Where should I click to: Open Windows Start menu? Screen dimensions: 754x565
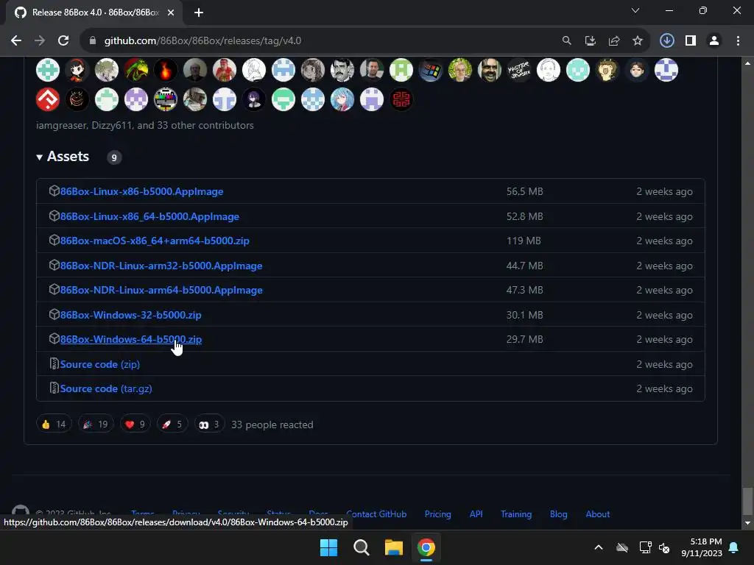(x=329, y=547)
